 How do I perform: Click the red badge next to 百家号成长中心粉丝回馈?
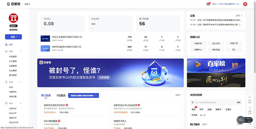click(139, 105)
